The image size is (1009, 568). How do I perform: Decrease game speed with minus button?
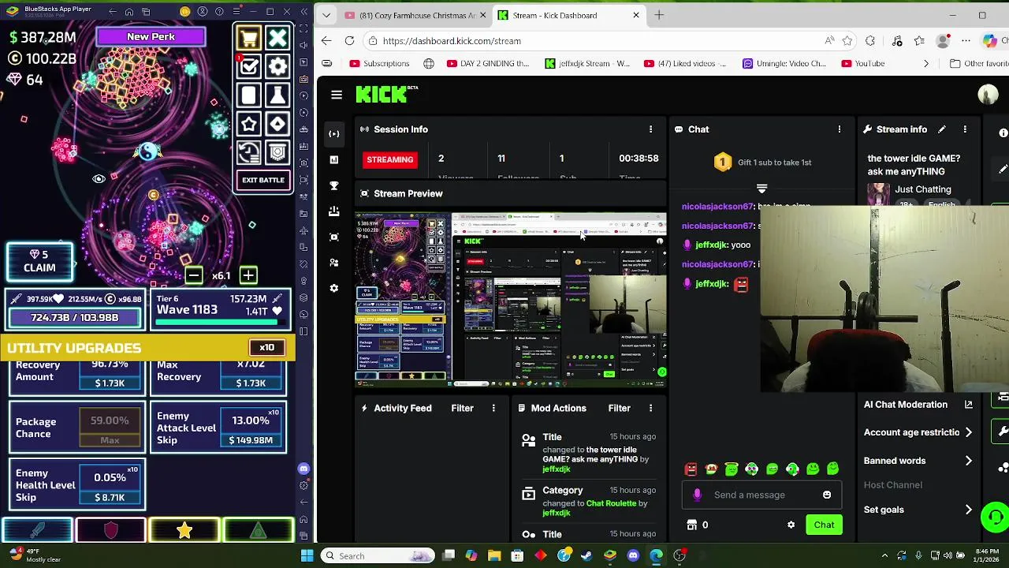194,275
